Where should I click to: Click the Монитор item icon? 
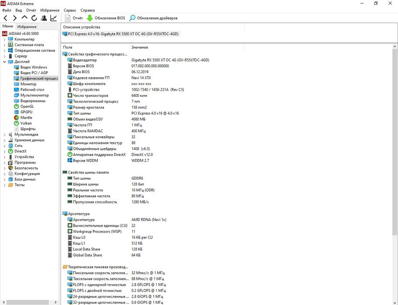[x=16, y=84]
